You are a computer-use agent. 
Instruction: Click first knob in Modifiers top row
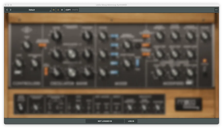point(159,36)
